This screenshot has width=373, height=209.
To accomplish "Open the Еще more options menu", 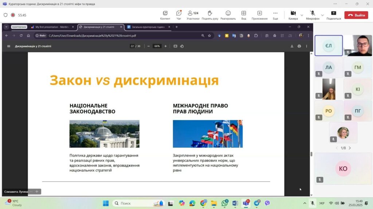I will [x=275, y=15].
